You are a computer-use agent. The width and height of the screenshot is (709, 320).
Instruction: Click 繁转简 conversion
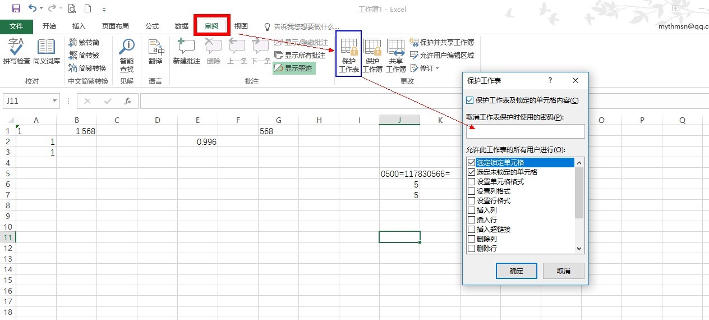pos(84,42)
